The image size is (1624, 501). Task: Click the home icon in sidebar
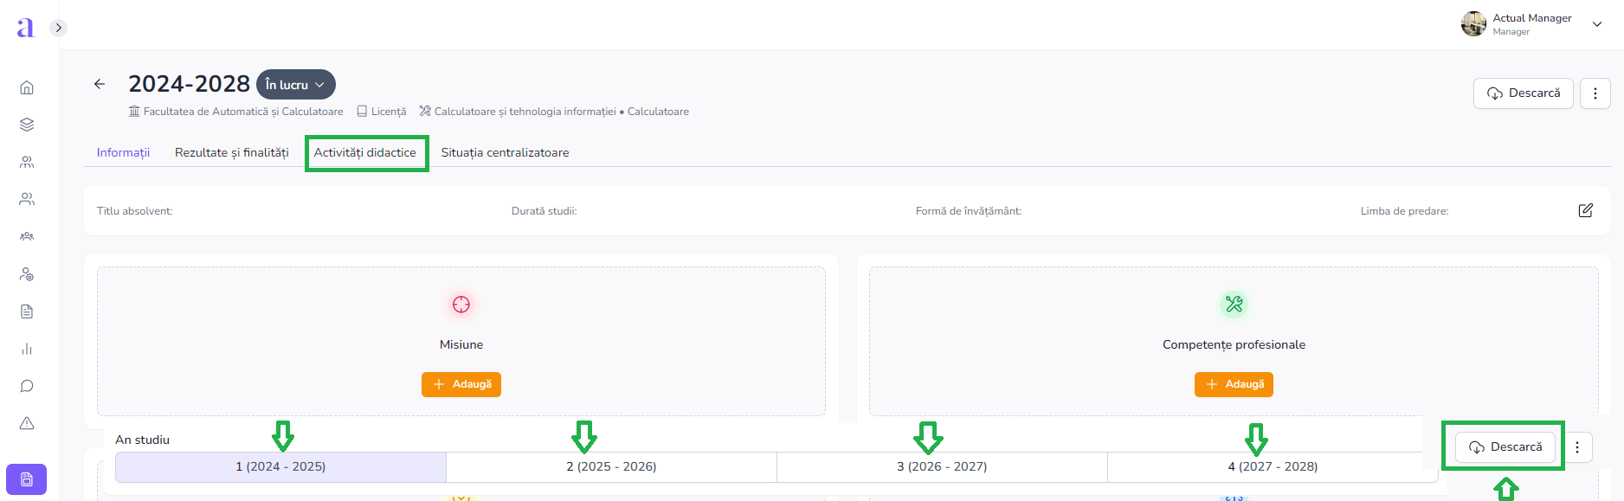27,87
